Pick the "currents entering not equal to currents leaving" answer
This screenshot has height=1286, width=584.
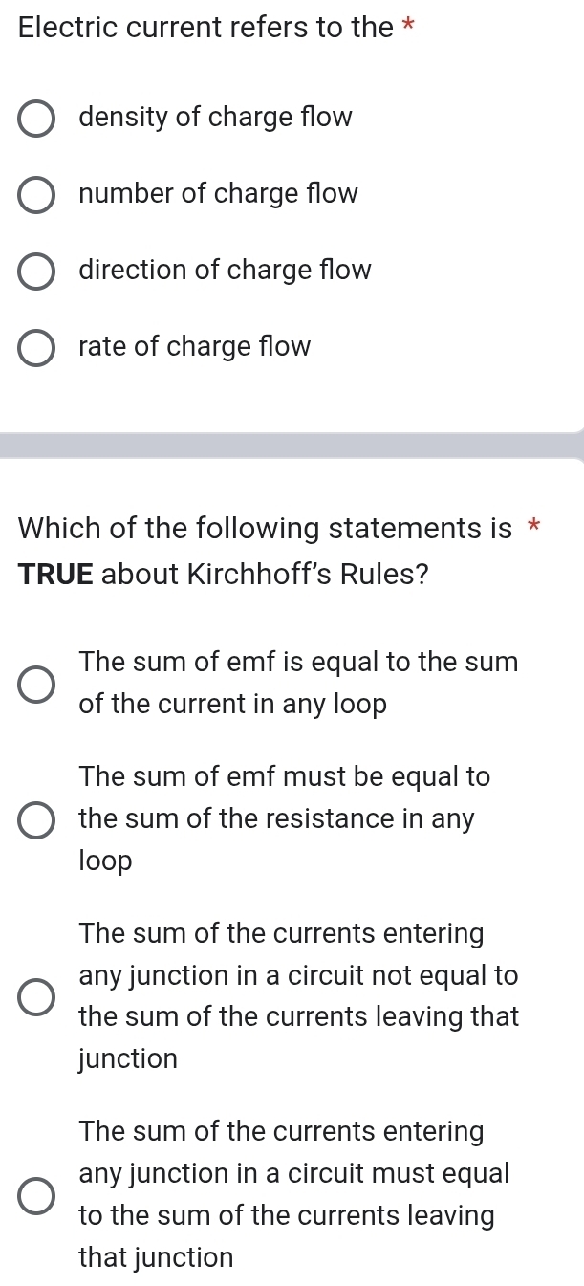point(35,996)
